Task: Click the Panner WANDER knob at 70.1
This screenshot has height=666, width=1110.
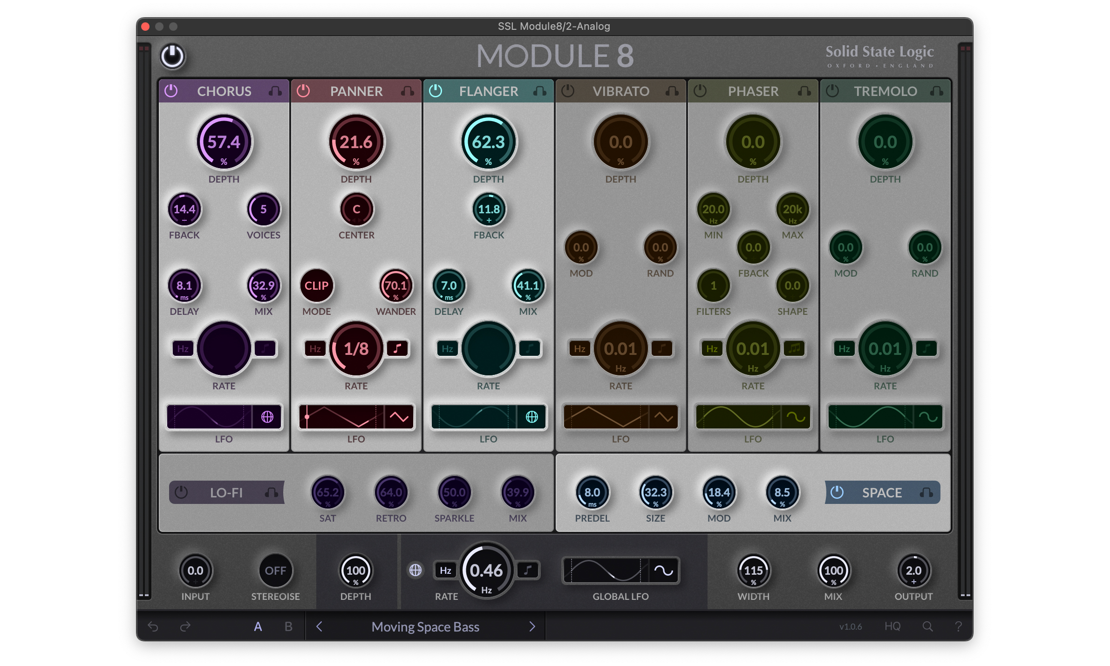Action: coord(395,285)
